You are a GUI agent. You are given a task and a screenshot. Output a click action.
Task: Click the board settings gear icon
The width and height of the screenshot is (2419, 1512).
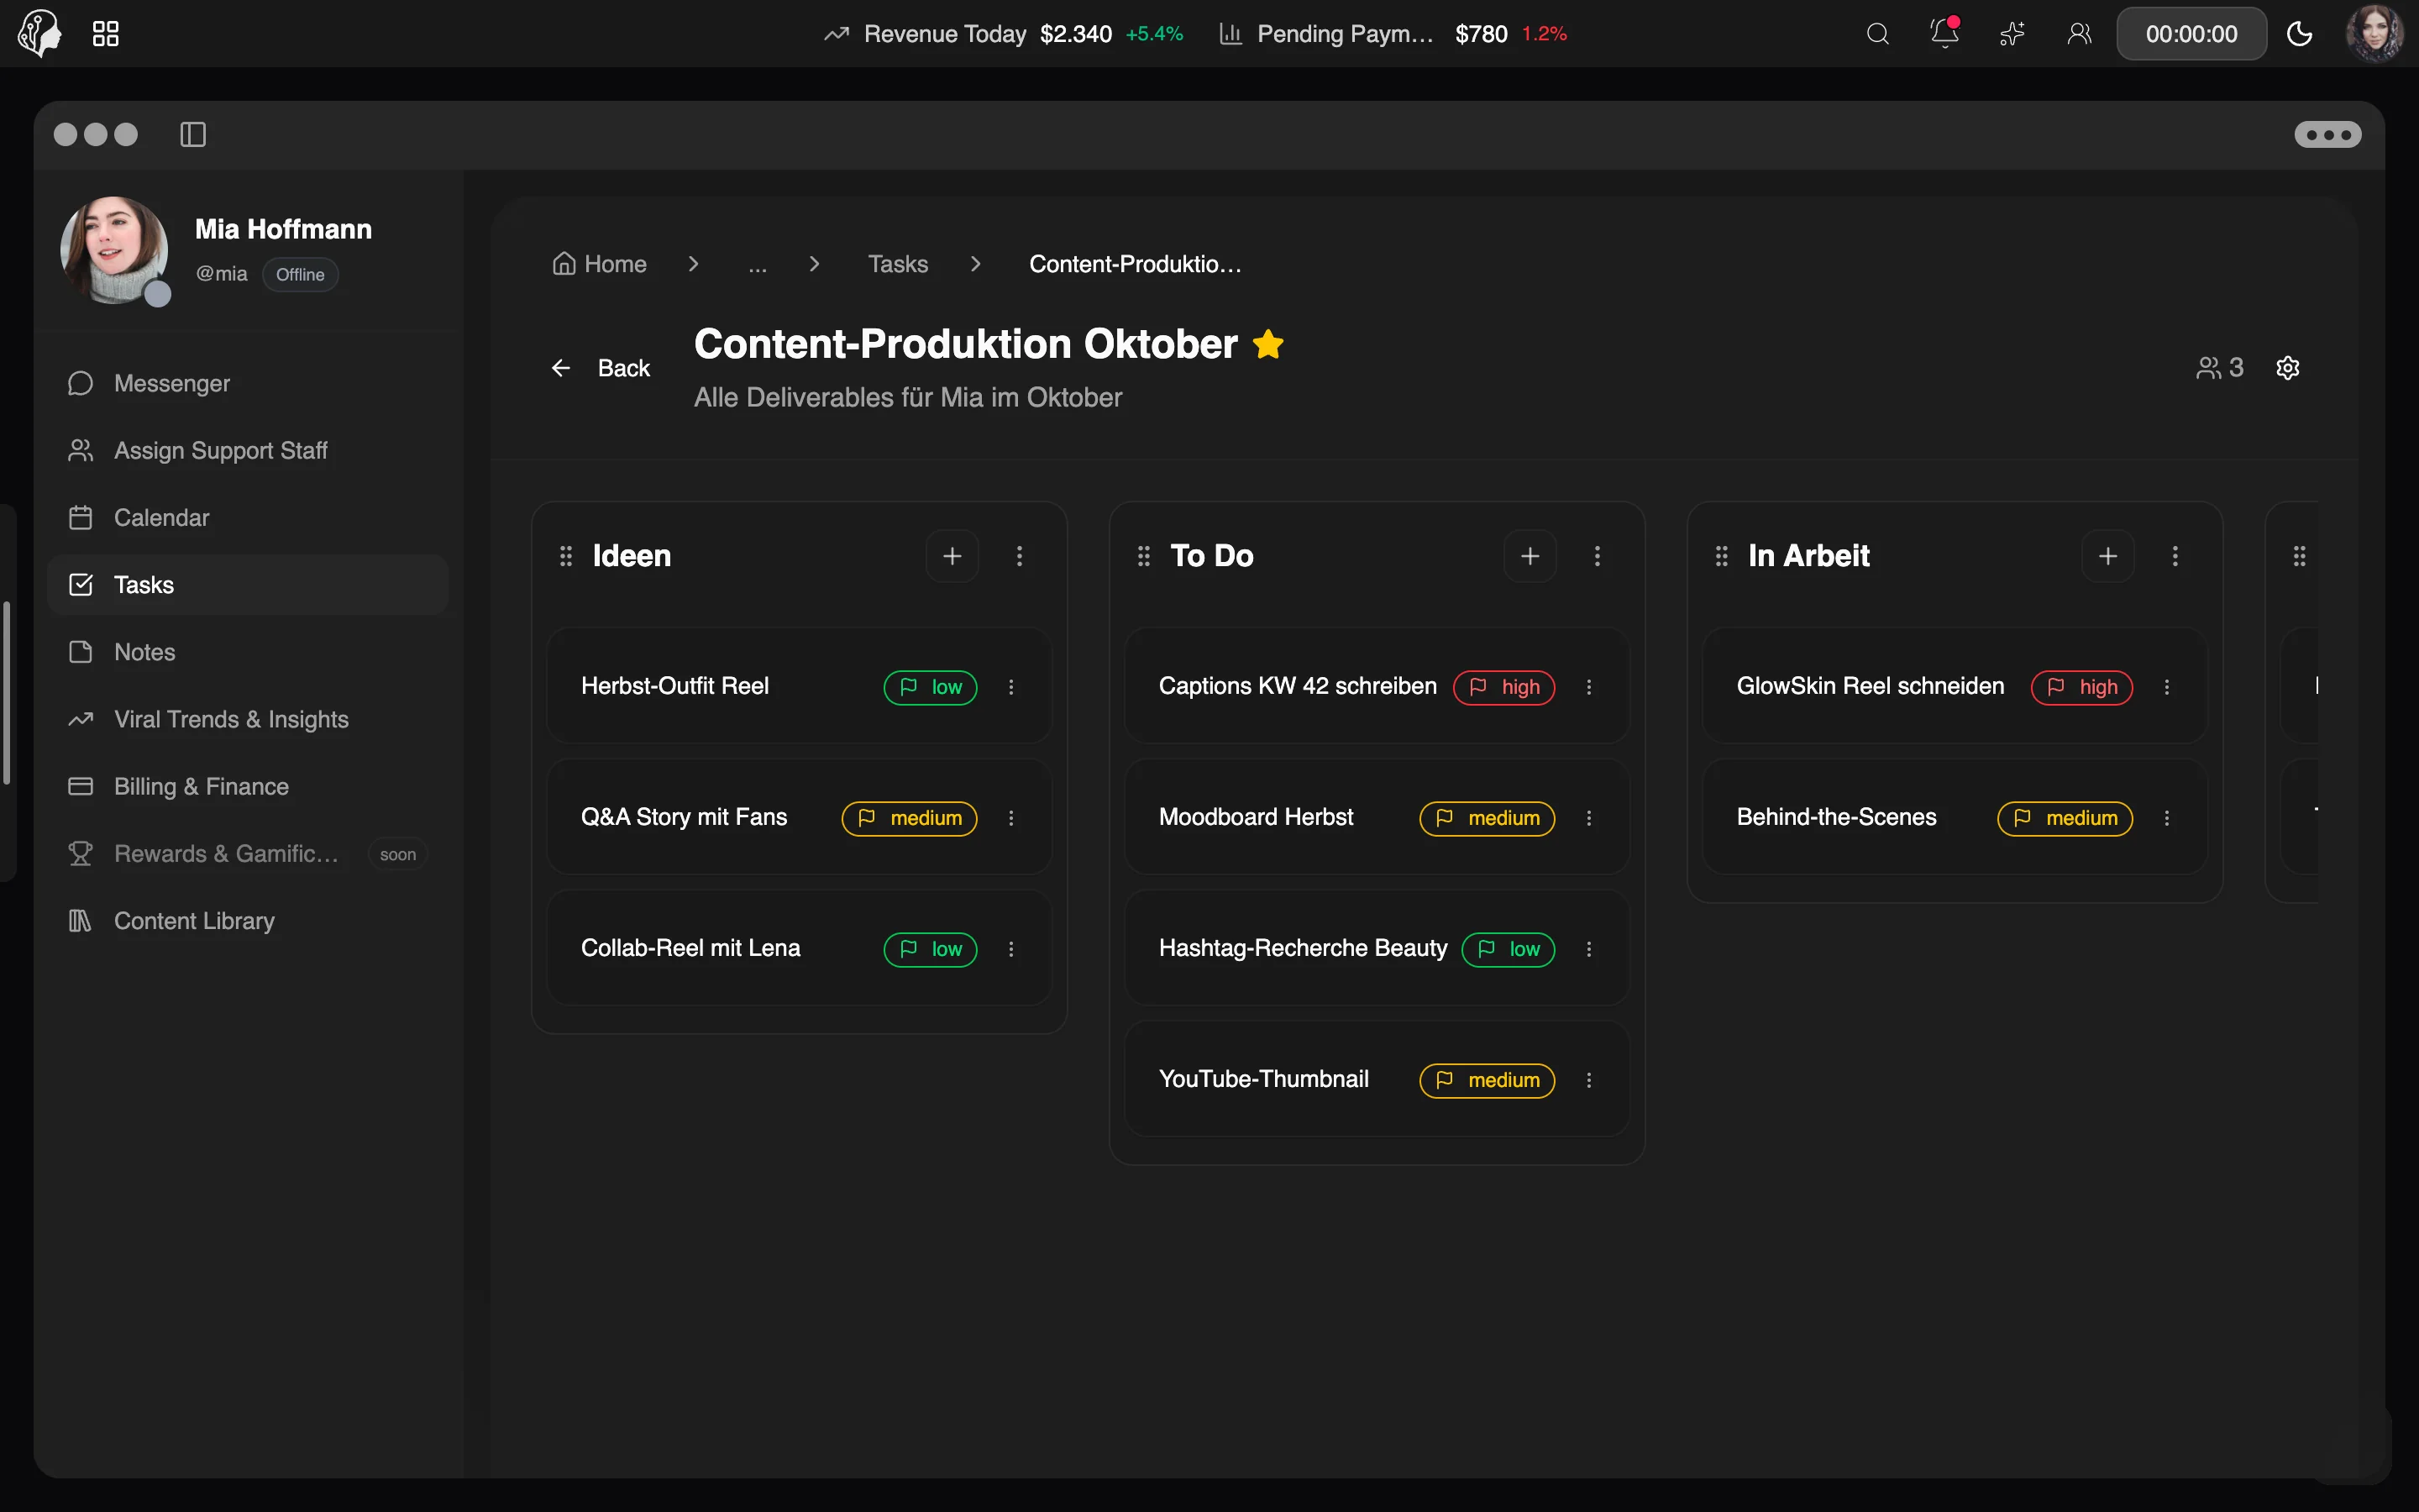pos(2287,368)
